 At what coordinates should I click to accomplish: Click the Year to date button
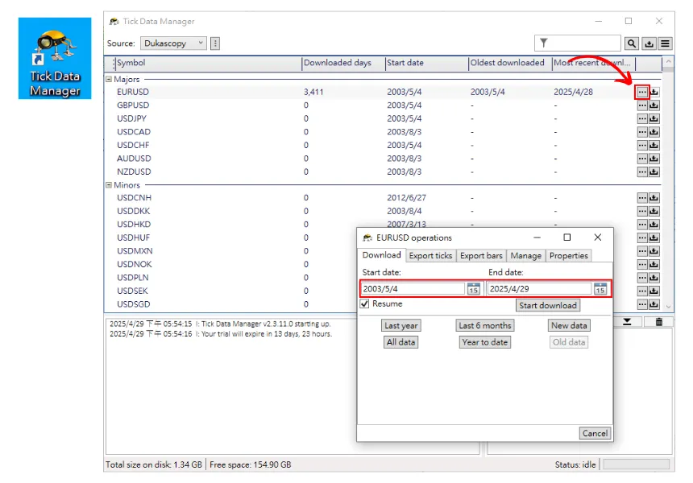[485, 343]
